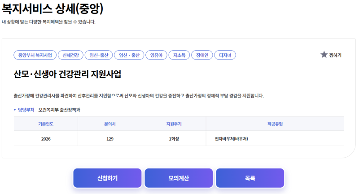Click 보건복지부 출산정책과 text
359x194 pixels.
[x=59, y=110]
